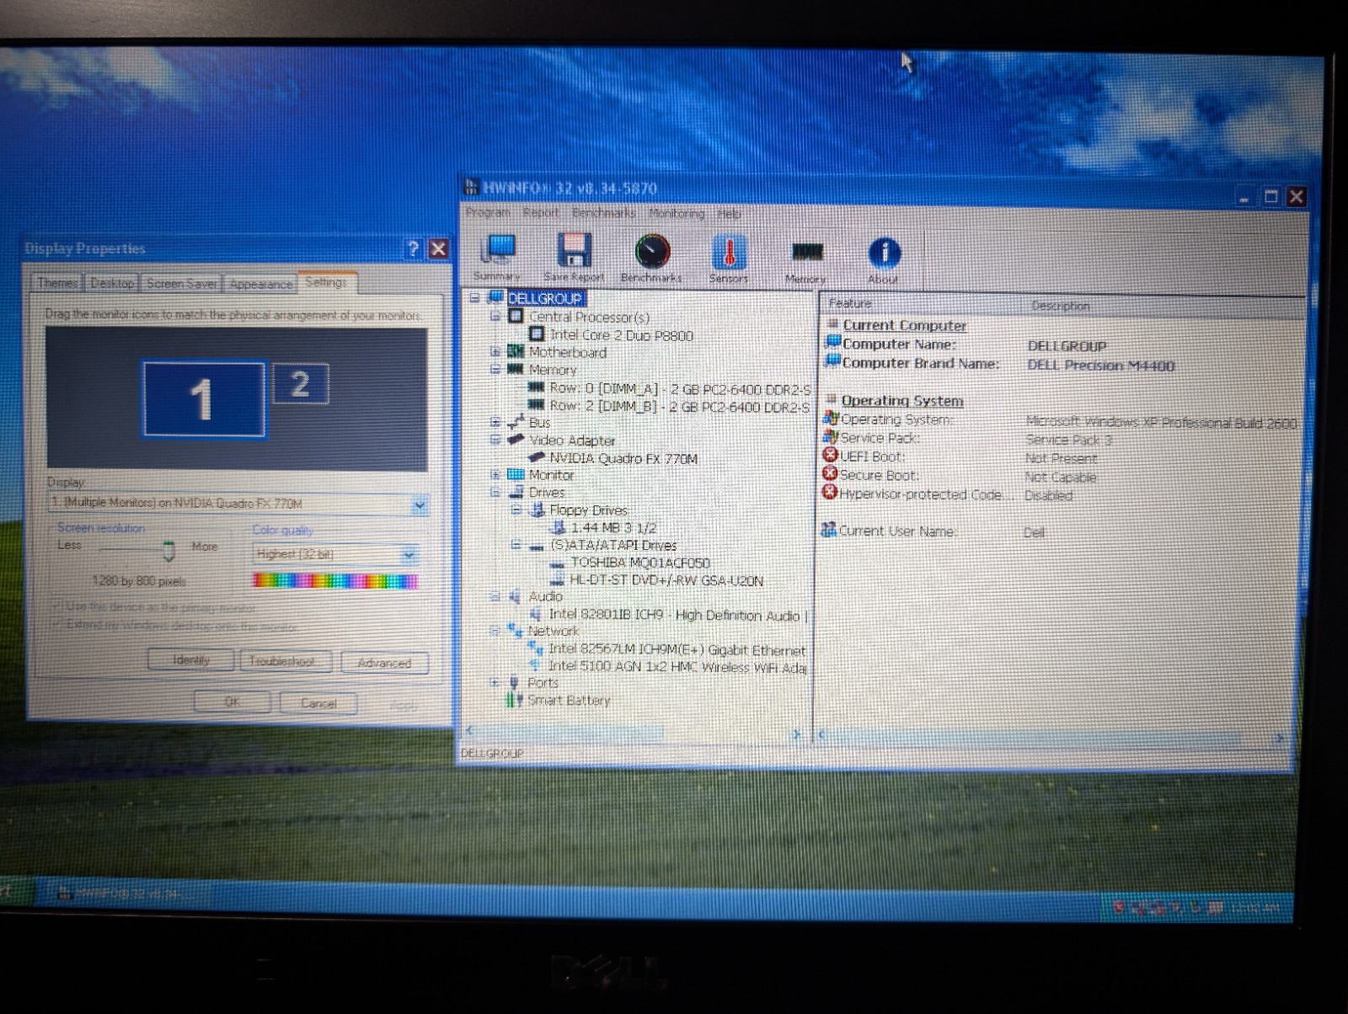The width and height of the screenshot is (1348, 1014).
Task: Click the Motherboard icon in the tree
Action: click(516, 351)
